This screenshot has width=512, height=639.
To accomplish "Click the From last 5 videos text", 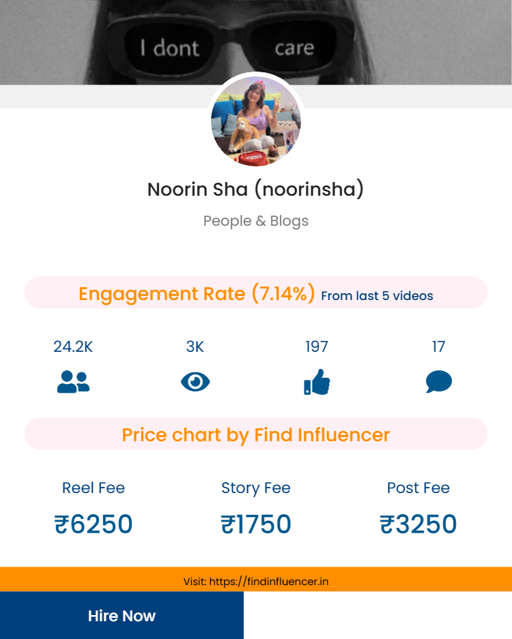I will point(377,296).
